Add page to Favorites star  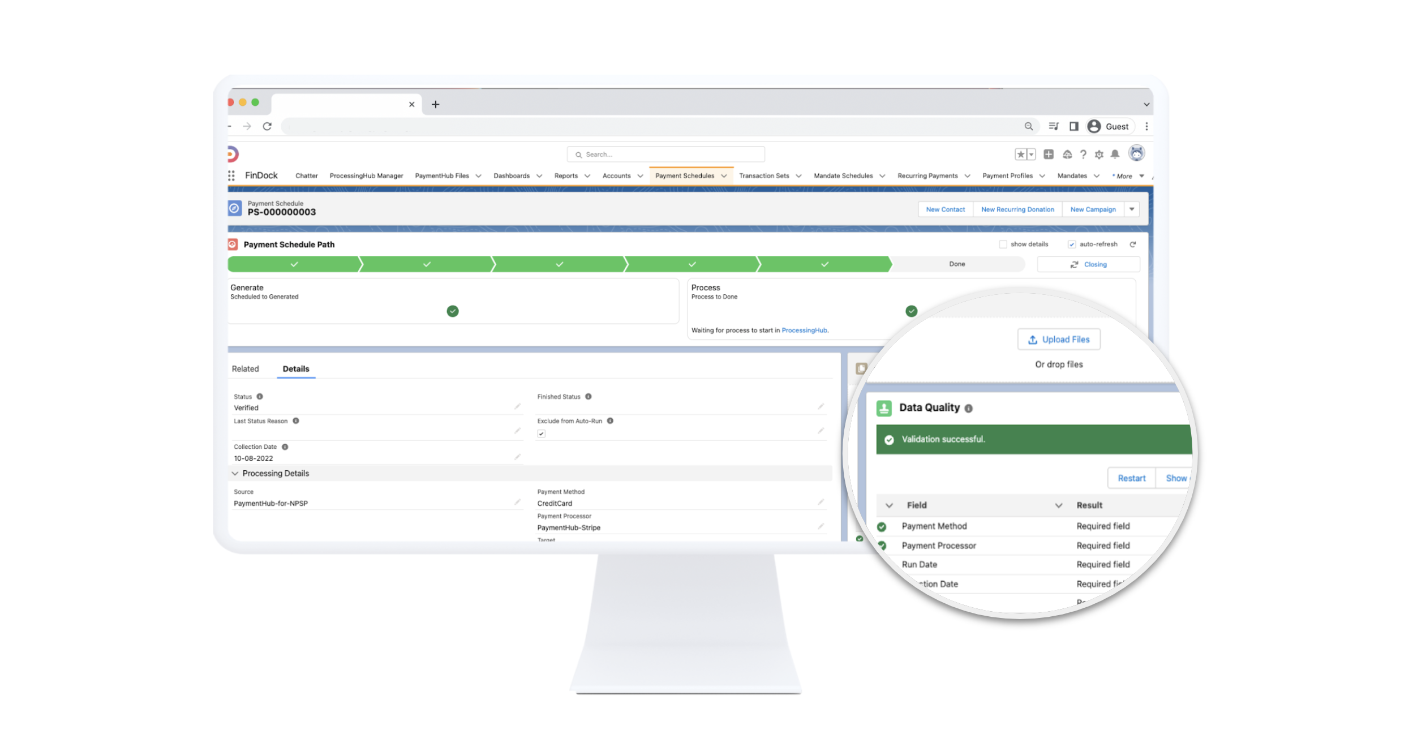[x=1020, y=154]
